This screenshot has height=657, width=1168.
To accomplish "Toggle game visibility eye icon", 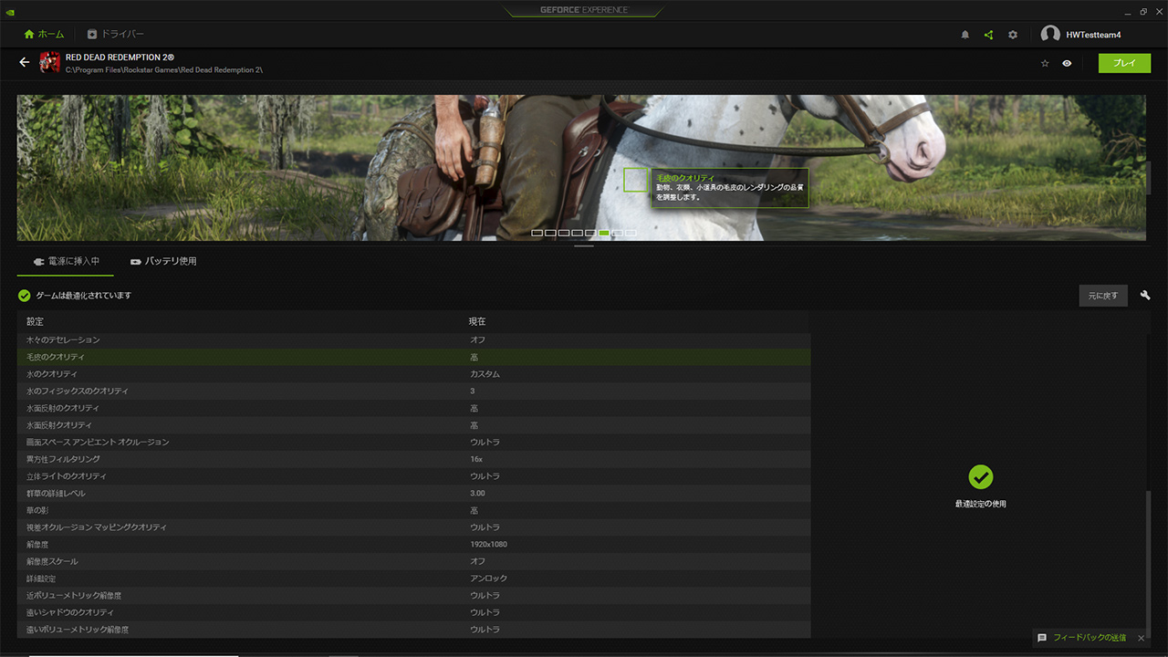I will (x=1067, y=63).
